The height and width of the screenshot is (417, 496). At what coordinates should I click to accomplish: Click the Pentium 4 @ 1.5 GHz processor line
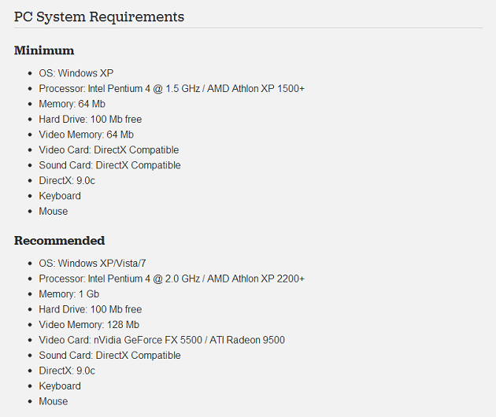172,89
